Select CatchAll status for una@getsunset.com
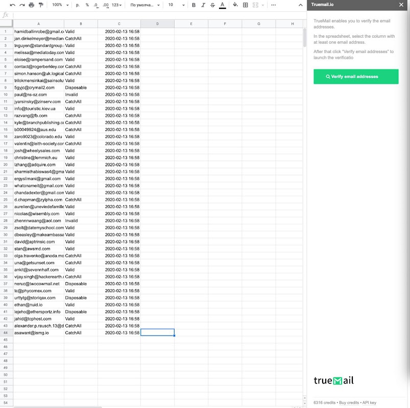This screenshot has width=410, height=408. [x=81, y=263]
